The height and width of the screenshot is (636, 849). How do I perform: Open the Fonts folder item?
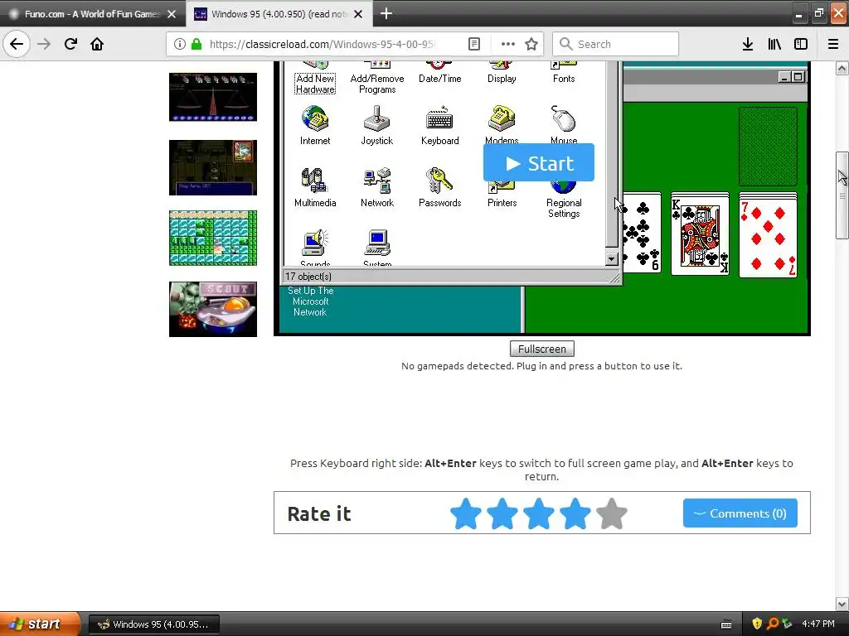tap(564, 74)
